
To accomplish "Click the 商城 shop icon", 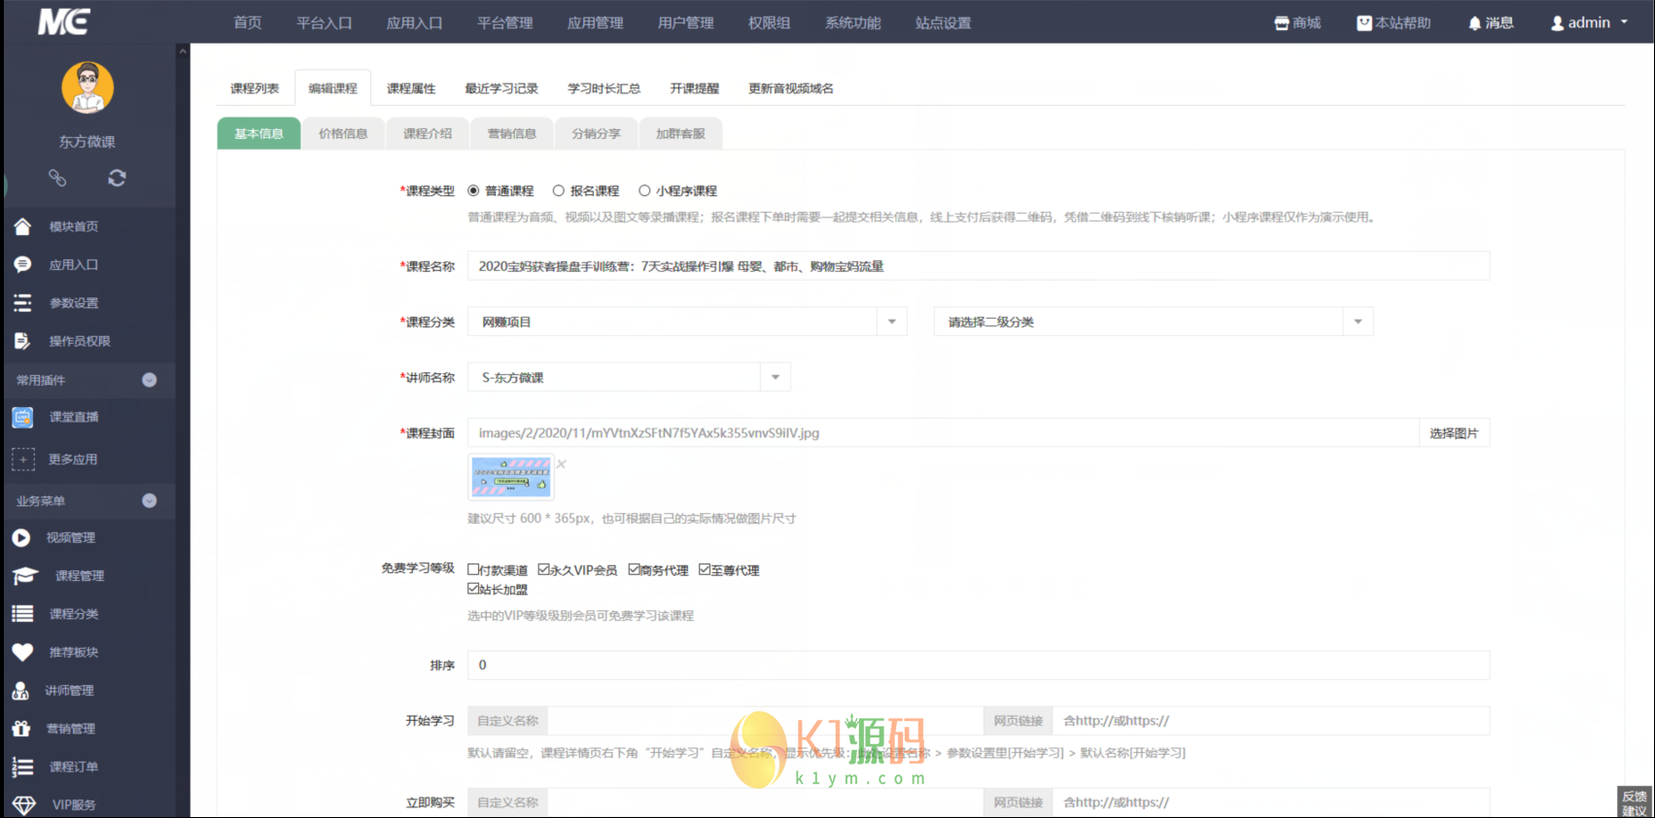I will 1282,22.
